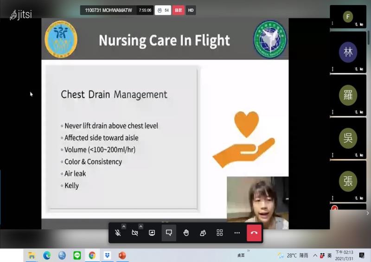Open the chat panel
Screen dimensions: 371x262
coord(169,233)
